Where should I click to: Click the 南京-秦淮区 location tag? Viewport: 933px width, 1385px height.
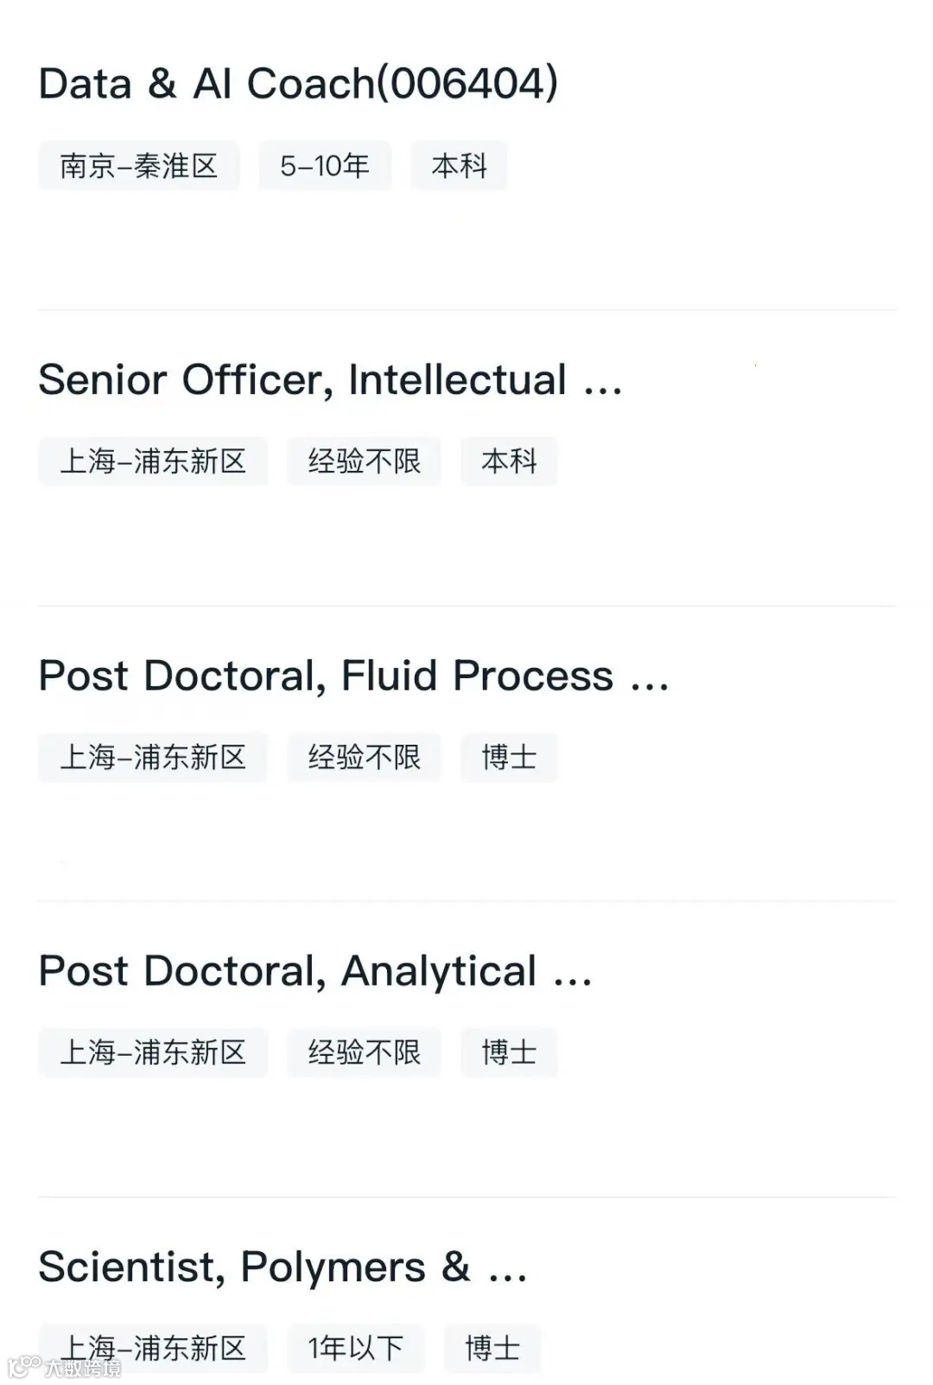(x=138, y=166)
